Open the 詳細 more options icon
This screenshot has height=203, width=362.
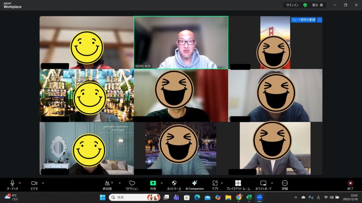(x=285, y=183)
